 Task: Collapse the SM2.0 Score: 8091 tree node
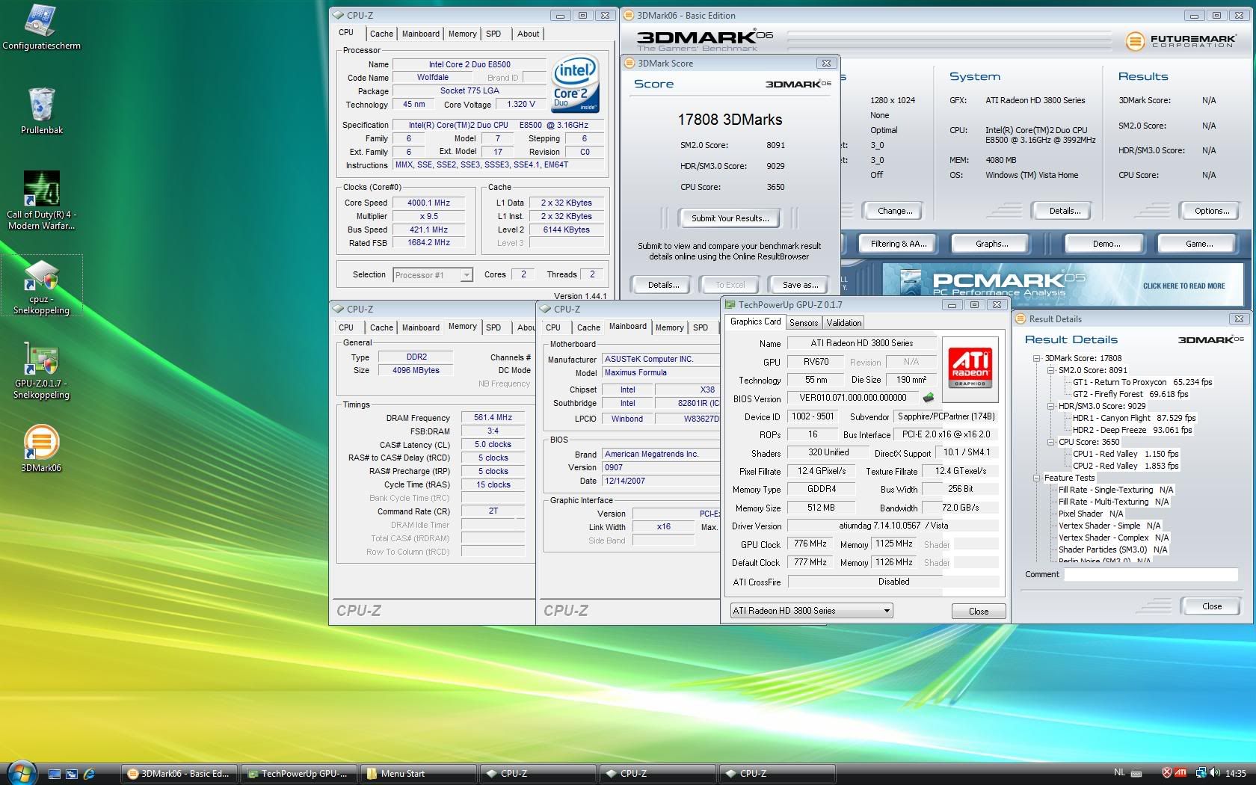1050,370
